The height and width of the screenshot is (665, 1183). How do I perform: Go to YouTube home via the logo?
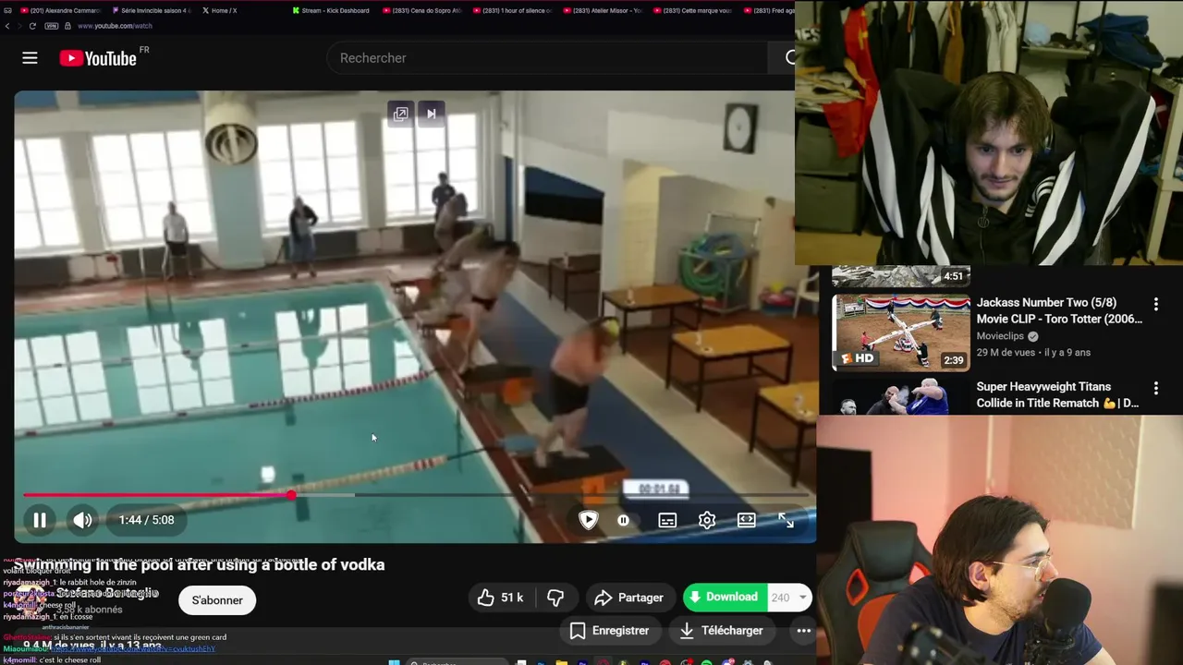[98, 58]
